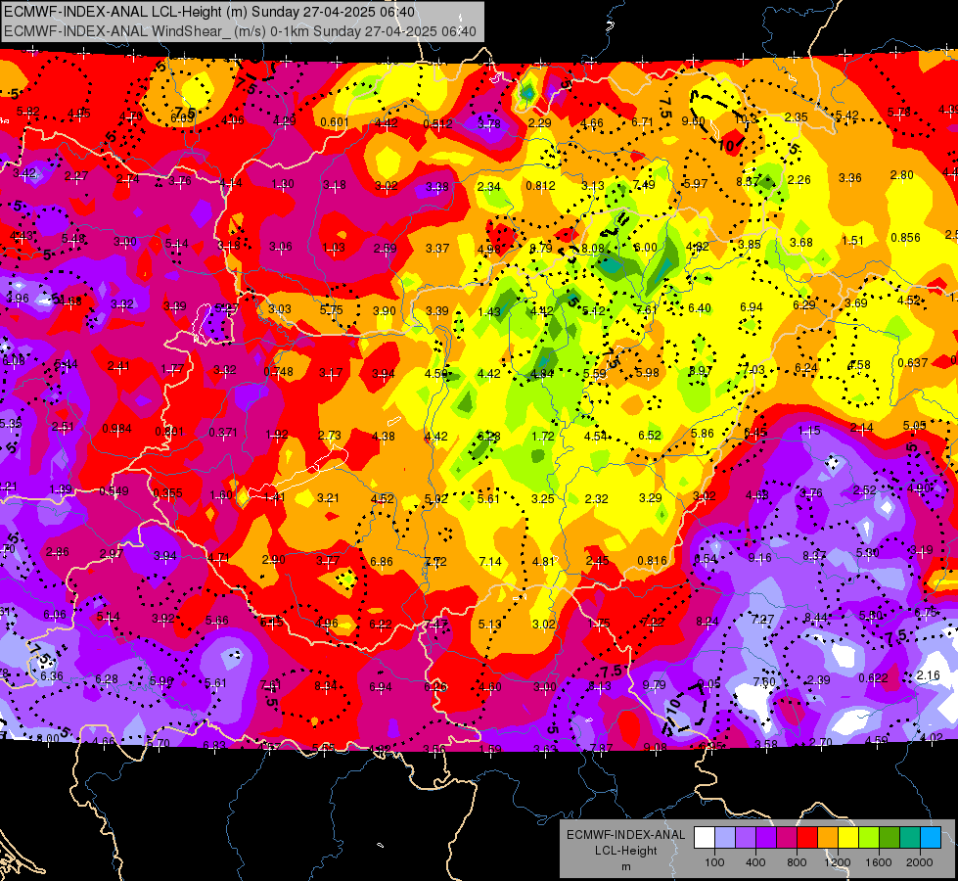This screenshot has height=881, width=958.
Task: Click the wind shear value 1.43
Action: 489,312
